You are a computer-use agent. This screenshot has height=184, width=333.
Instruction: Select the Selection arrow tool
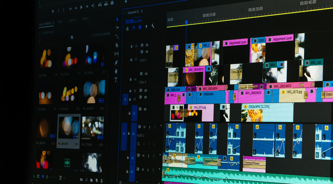[118, 19]
